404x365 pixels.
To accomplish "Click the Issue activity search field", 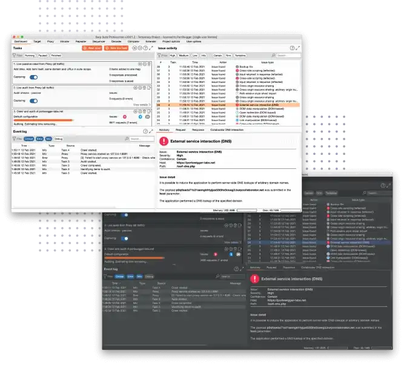I will (288, 56).
